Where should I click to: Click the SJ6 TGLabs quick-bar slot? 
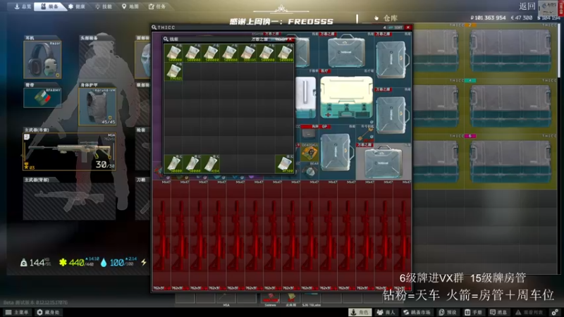coord(312,298)
